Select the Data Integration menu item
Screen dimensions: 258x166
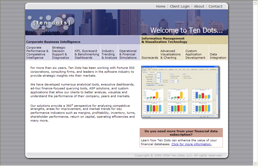point(218,56)
